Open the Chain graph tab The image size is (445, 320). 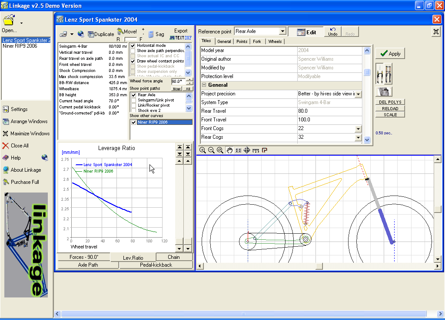[174, 257]
